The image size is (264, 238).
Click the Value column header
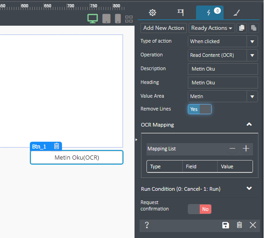pyautogui.click(x=235, y=166)
